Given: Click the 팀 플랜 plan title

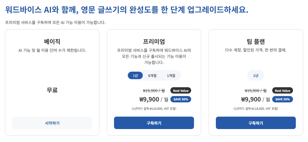Looking at the screenshot, I should (256, 42).
